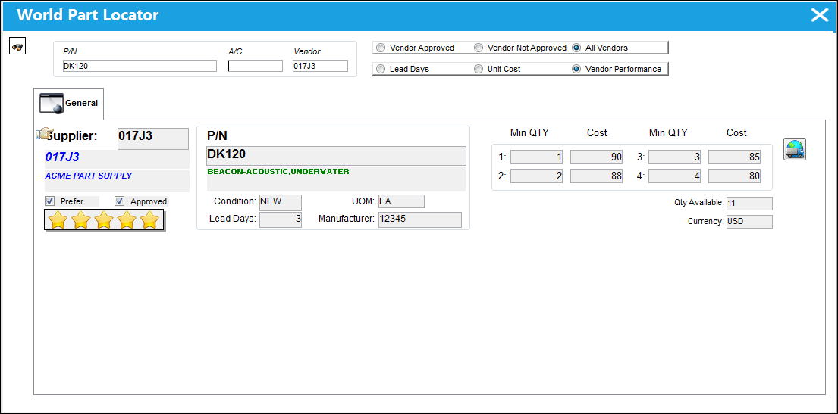Select Vendor Approved radio button

381,48
